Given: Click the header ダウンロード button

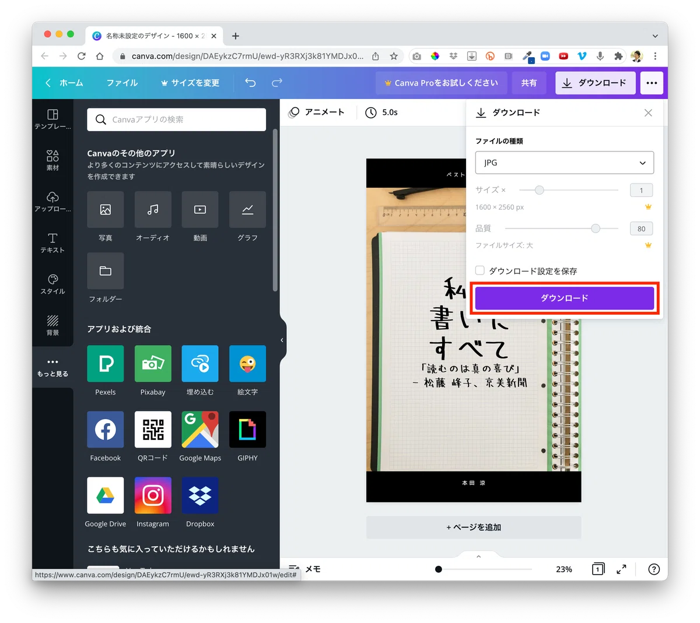Looking at the screenshot, I should click(x=595, y=83).
